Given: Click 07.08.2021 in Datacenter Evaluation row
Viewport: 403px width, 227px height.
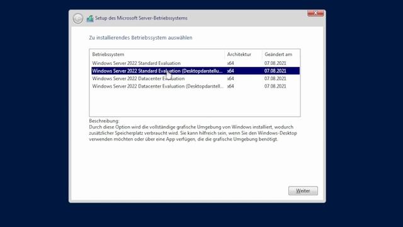Looking at the screenshot, I should [275, 78].
